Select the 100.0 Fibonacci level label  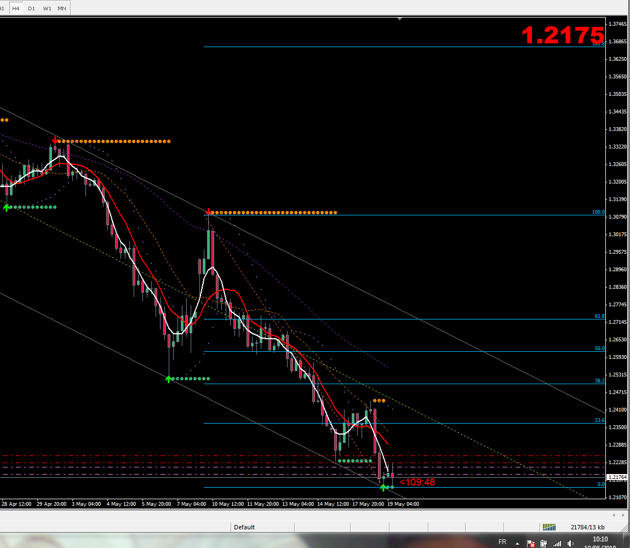tap(598, 212)
